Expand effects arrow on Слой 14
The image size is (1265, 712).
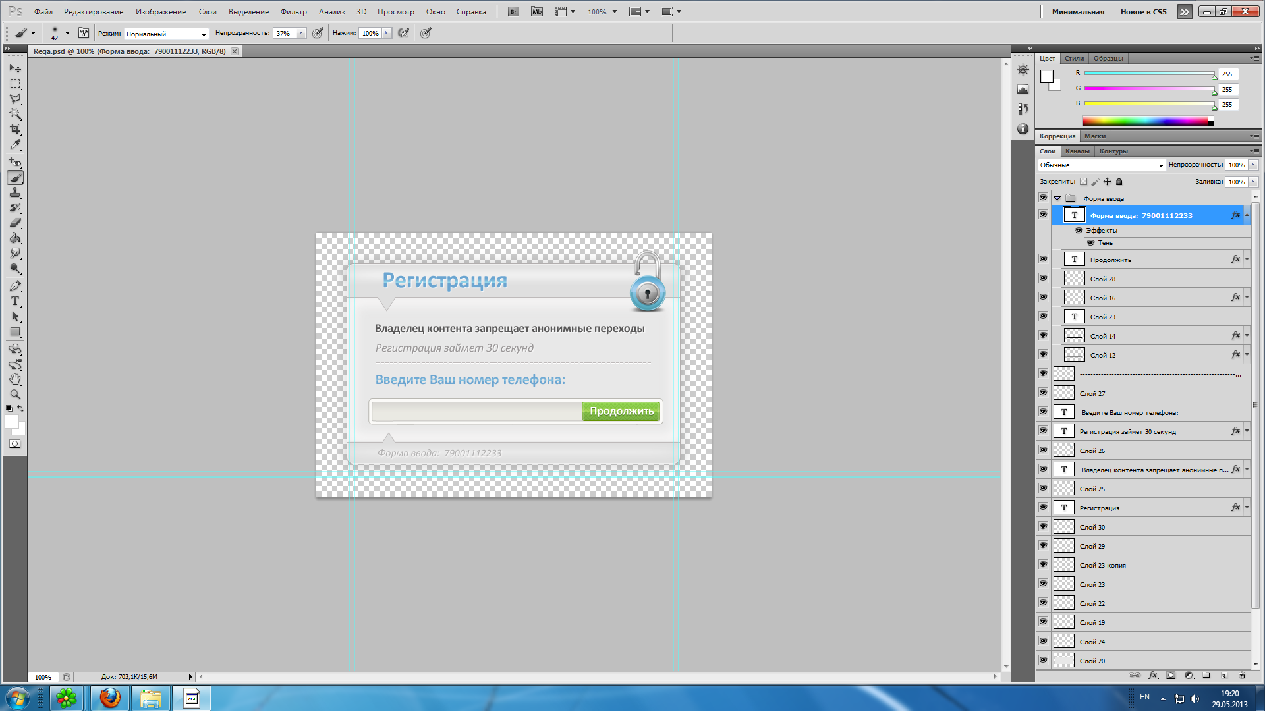[x=1247, y=336]
